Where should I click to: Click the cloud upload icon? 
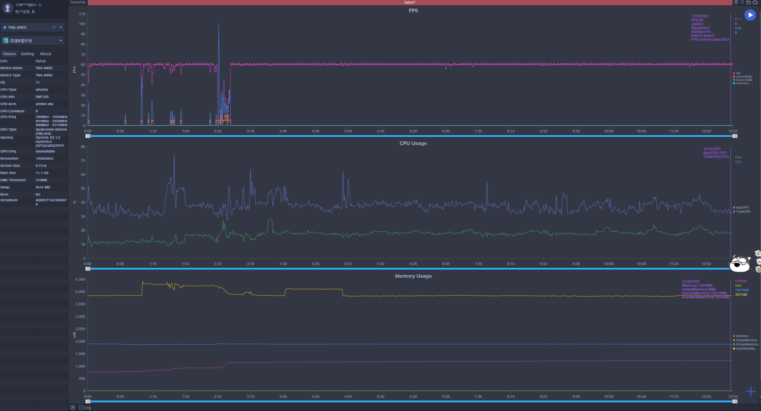click(755, 2)
